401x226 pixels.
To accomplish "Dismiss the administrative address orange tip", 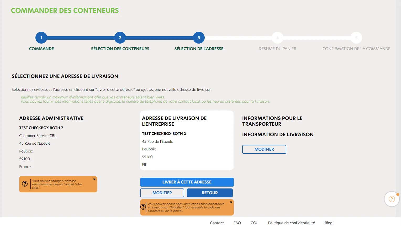I will [x=94, y=179].
